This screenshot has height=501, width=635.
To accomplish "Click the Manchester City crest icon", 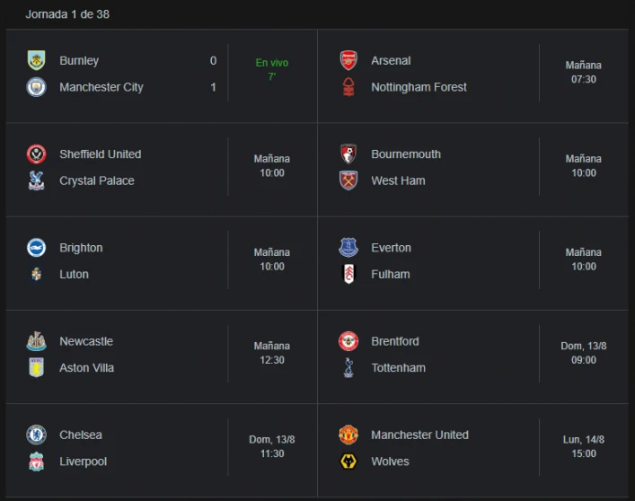I will (36, 87).
